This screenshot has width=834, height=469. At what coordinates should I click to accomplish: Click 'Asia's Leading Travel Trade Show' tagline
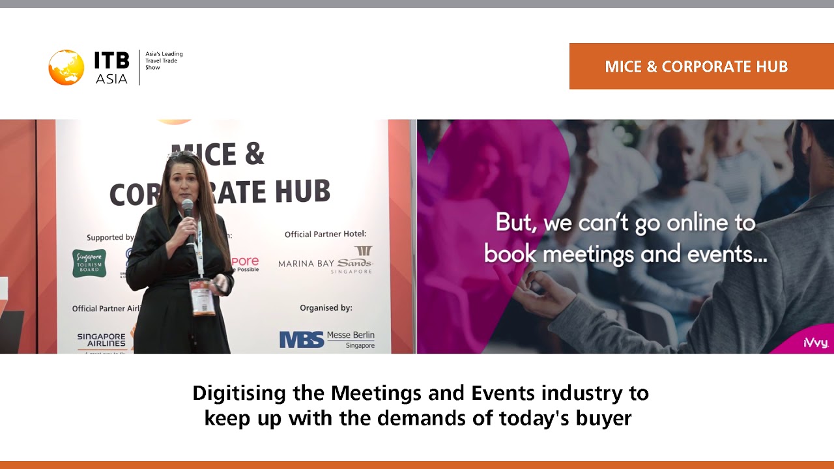[164, 61]
